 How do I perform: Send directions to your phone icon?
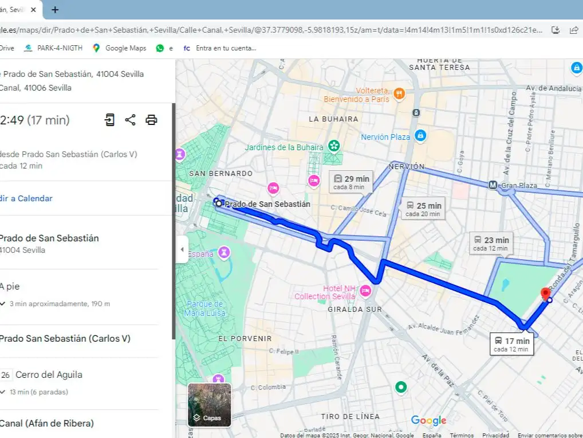pyautogui.click(x=110, y=120)
